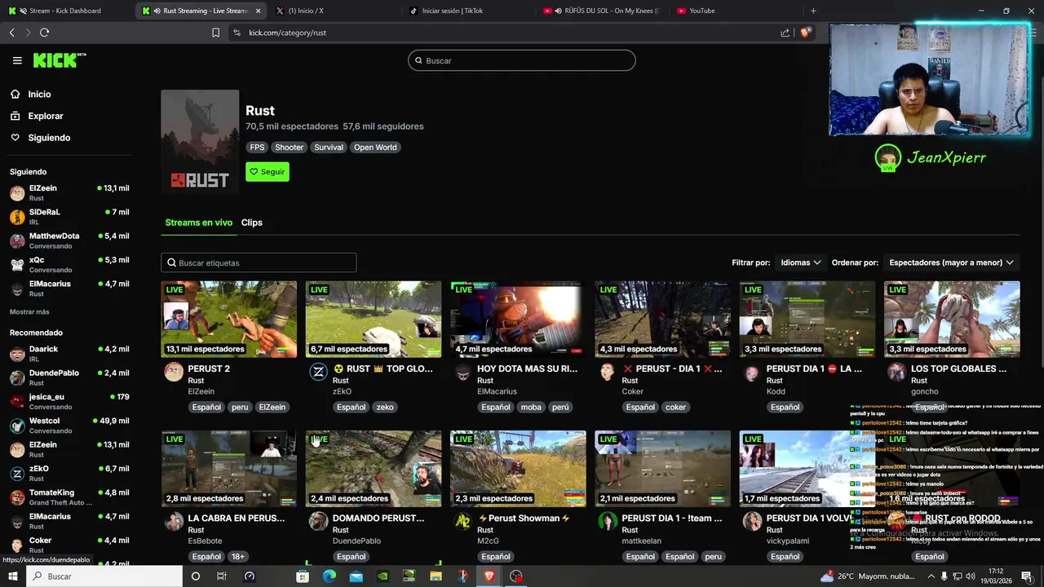Open Daarick avatar in Recomendado
Viewport: 1044px width, 587px height.
tap(17, 354)
